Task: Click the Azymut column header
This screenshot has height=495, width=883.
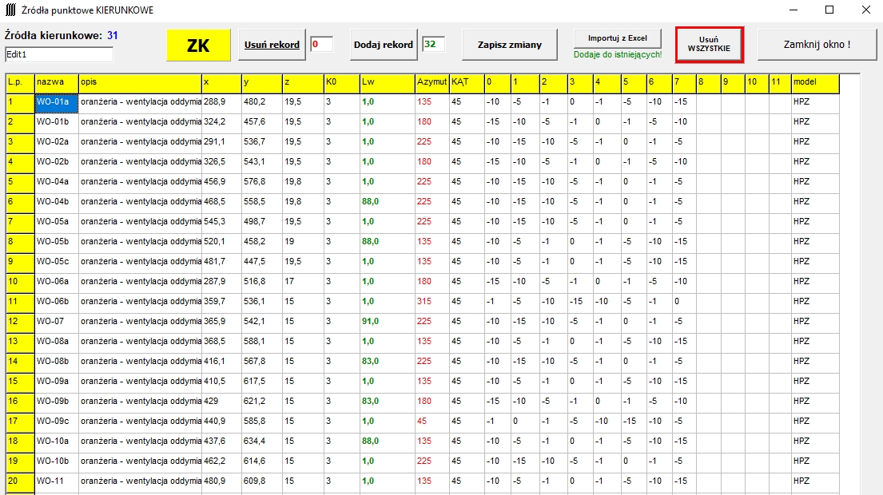Action: (432, 82)
